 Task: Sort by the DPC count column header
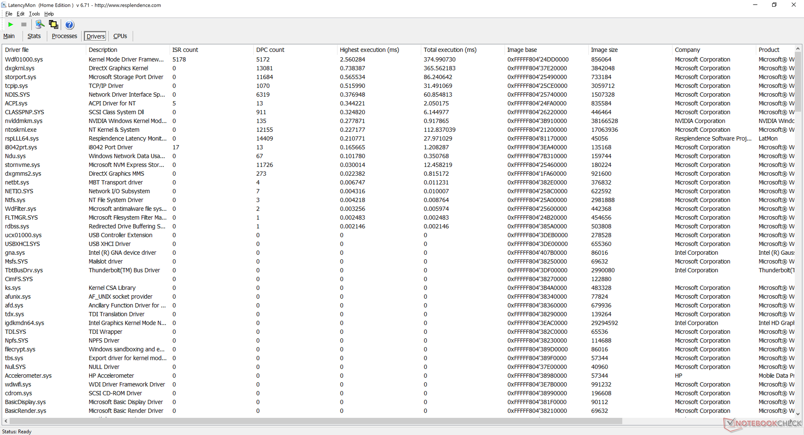click(x=295, y=50)
